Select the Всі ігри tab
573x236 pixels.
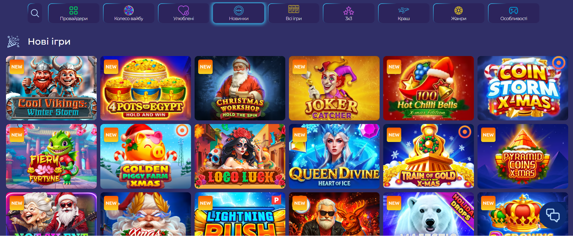click(294, 13)
